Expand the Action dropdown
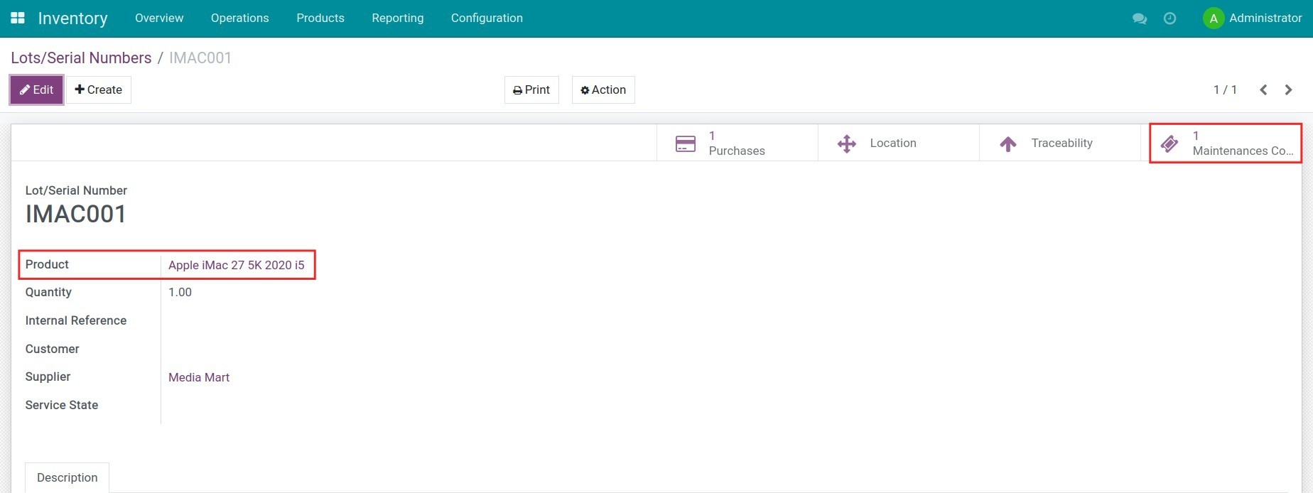The height and width of the screenshot is (493, 1313). tap(603, 90)
